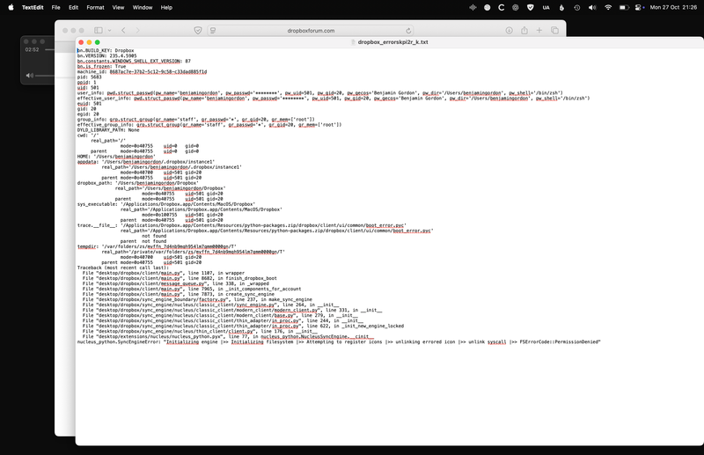Click the 02:52 time in media player
Viewport: 704px width, 455px height.
(x=32, y=50)
